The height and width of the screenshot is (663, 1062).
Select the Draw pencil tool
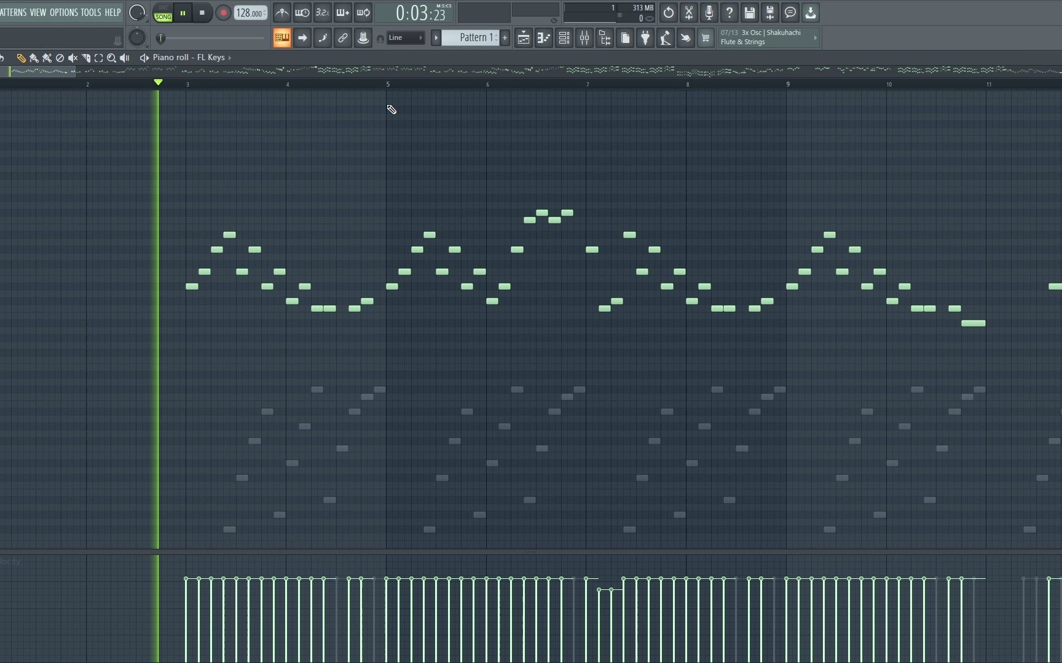point(21,58)
